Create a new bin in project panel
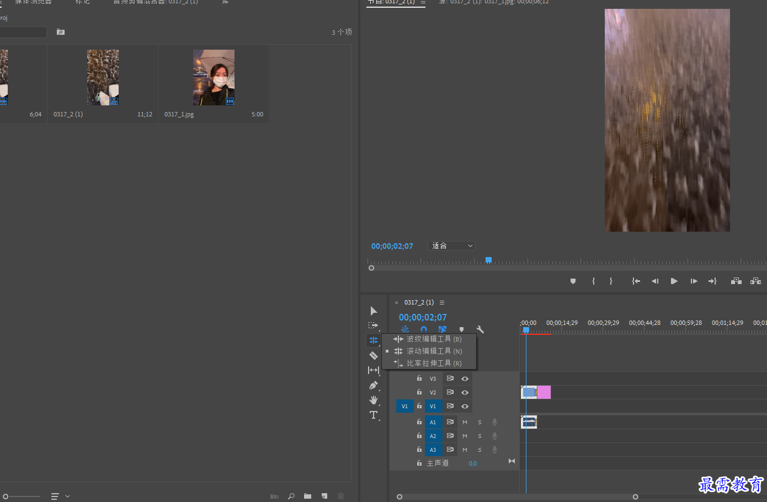The width and height of the screenshot is (767, 502). tap(307, 496)
